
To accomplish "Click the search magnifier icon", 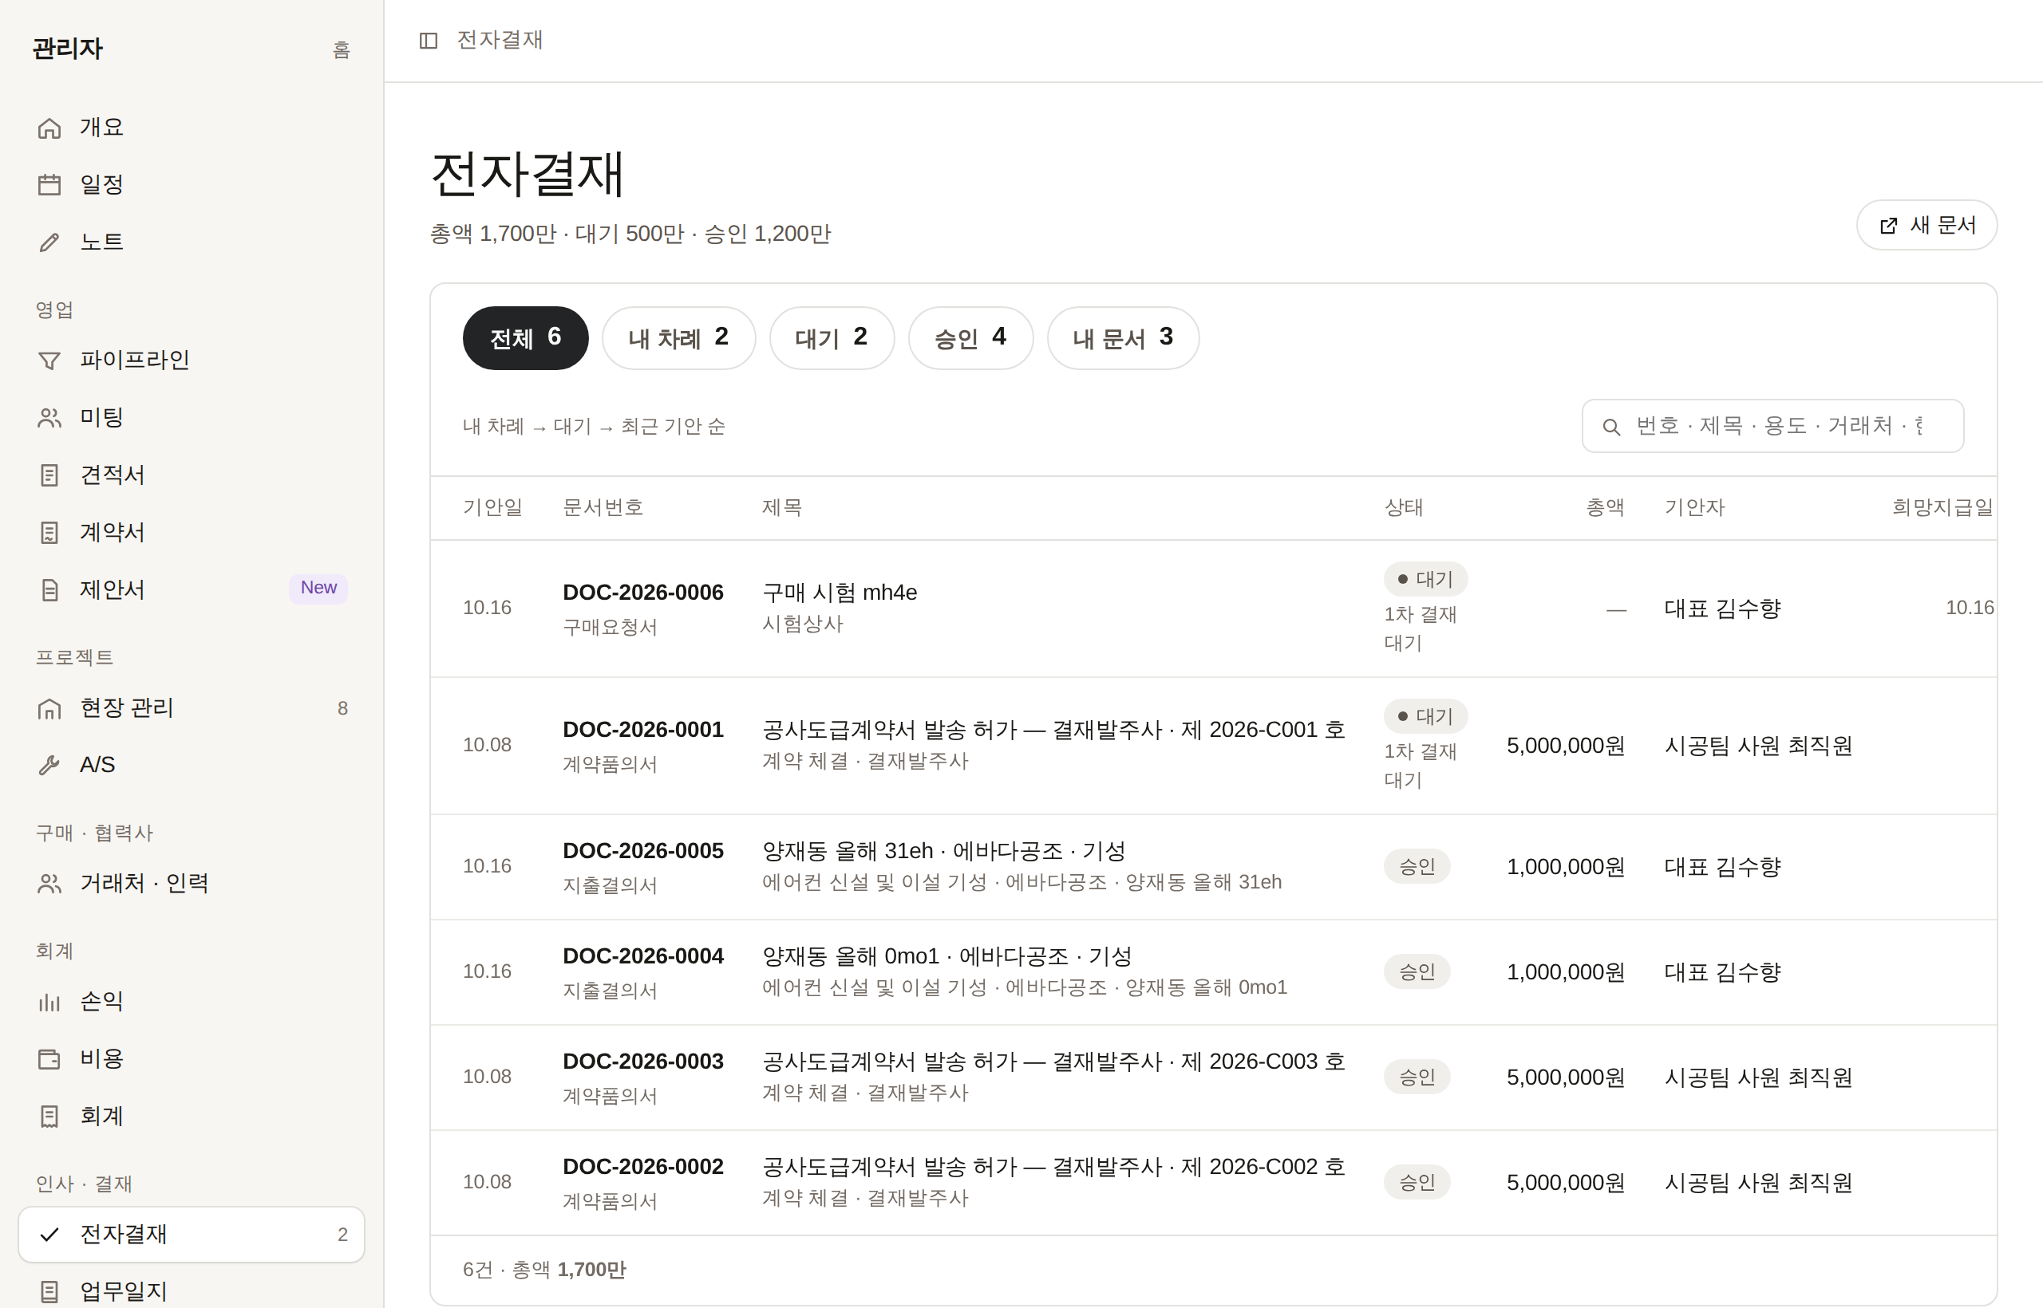I will [1610, 427].
